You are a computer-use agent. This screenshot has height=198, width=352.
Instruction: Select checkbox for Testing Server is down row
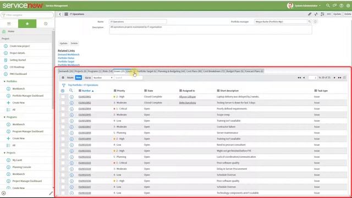[63, 103]
